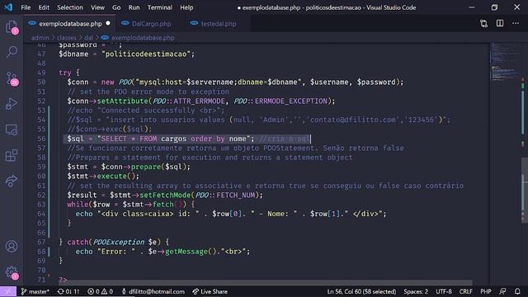The height and width of the screenshot is (297, 528).
Task: Click line number 56 in gutter
Action: pyautogui.click(x=41, y=139)
